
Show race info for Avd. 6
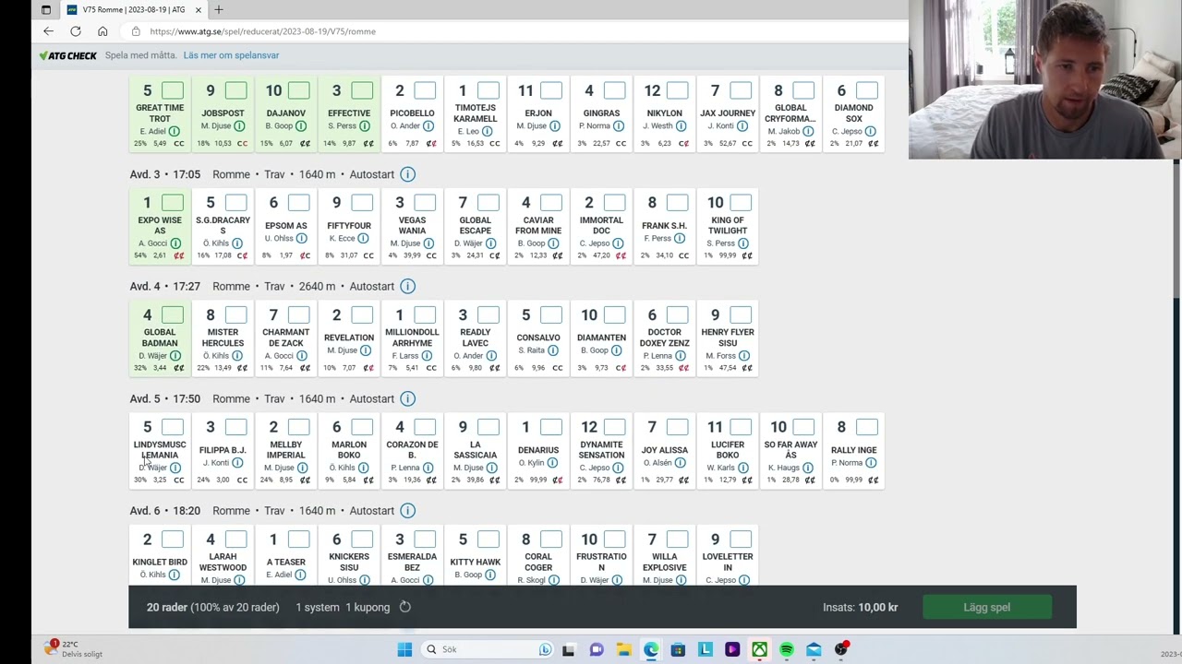(x=407, y=511)
